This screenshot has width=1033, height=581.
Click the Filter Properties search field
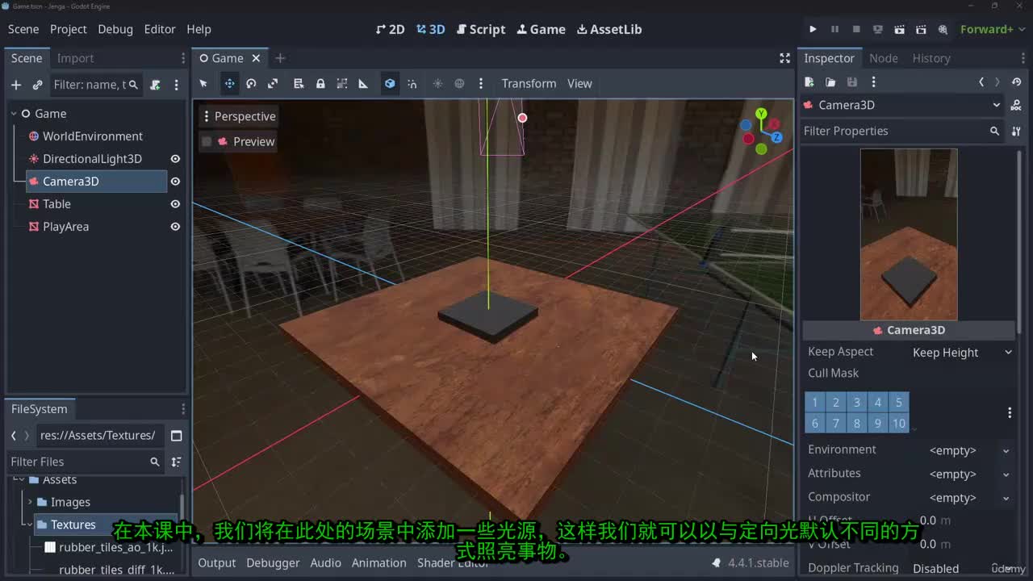click(902, 131)
